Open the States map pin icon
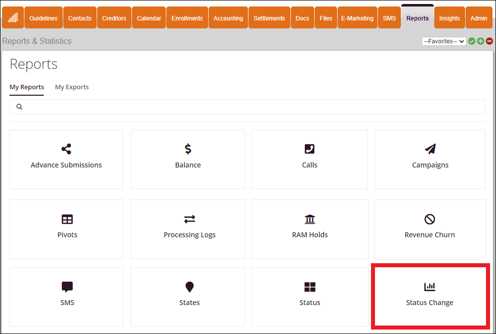Viewport: 496px width, 334px height. (189, 287)
